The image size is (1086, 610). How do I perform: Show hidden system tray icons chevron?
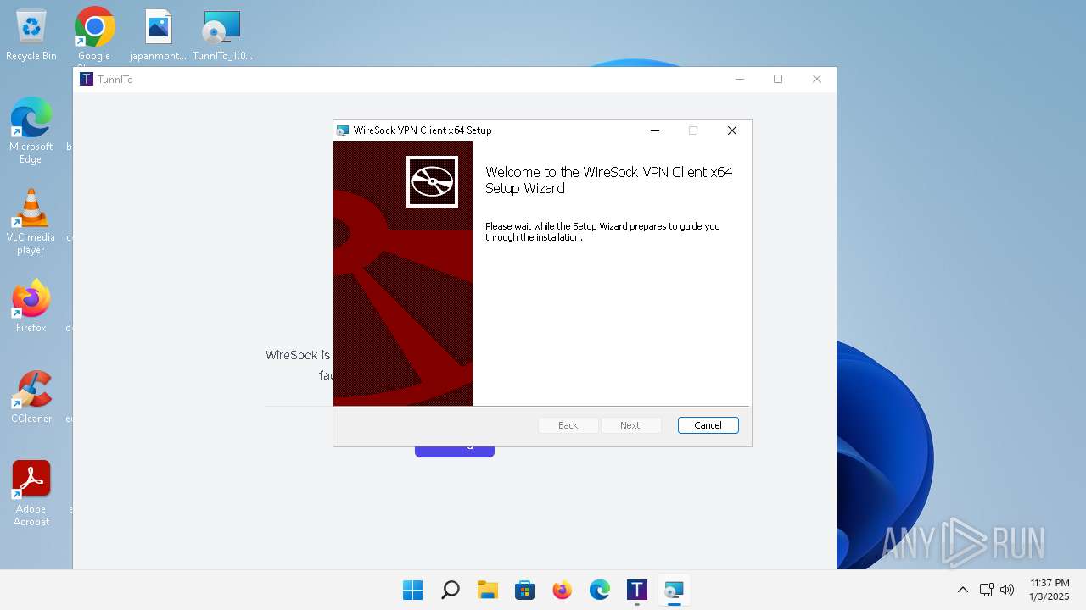pyautogui.click(x=962, y=590)
